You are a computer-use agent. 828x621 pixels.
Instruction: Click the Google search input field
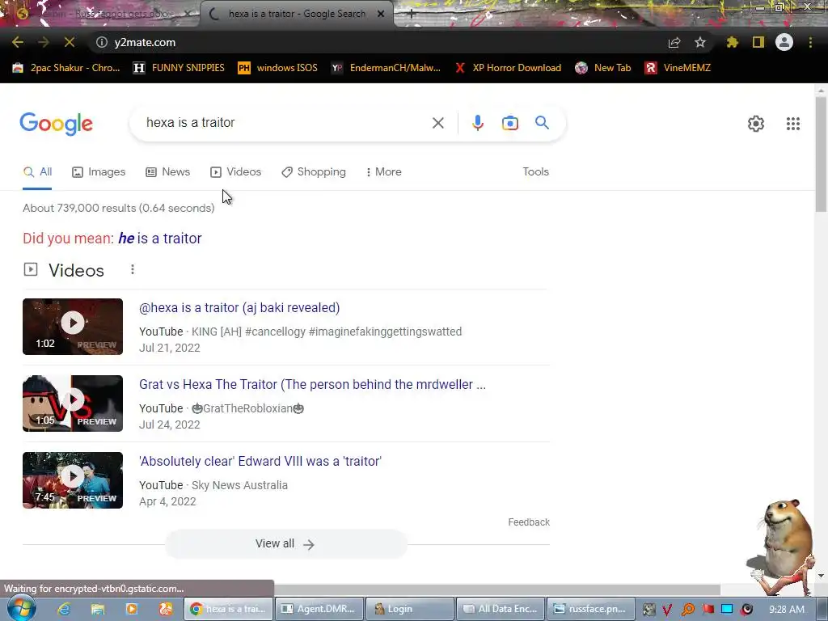tap(285, 123)
